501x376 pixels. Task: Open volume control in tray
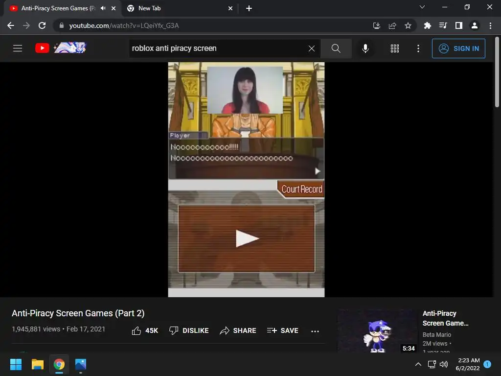point(444,364)
